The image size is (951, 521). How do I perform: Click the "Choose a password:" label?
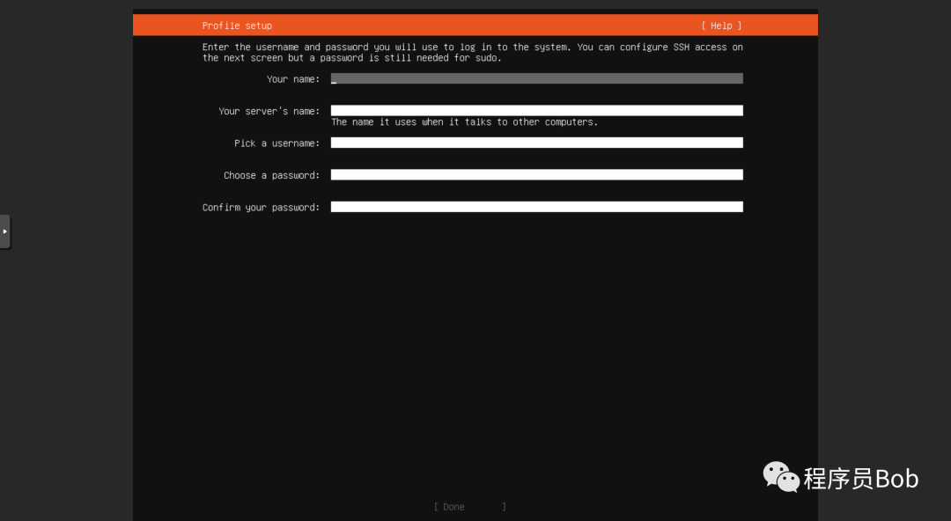(x=271, y=175)
